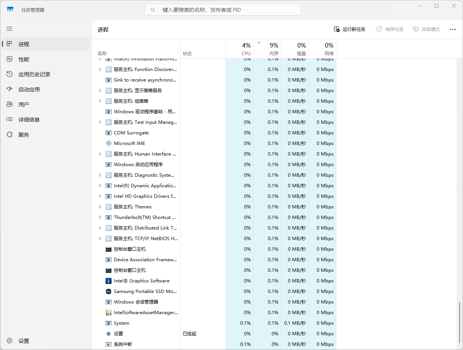Expand the Intel HD Graphics Drivers row
Image resolution: width=463 pixels, height=350 pixels.
(100, 196)
